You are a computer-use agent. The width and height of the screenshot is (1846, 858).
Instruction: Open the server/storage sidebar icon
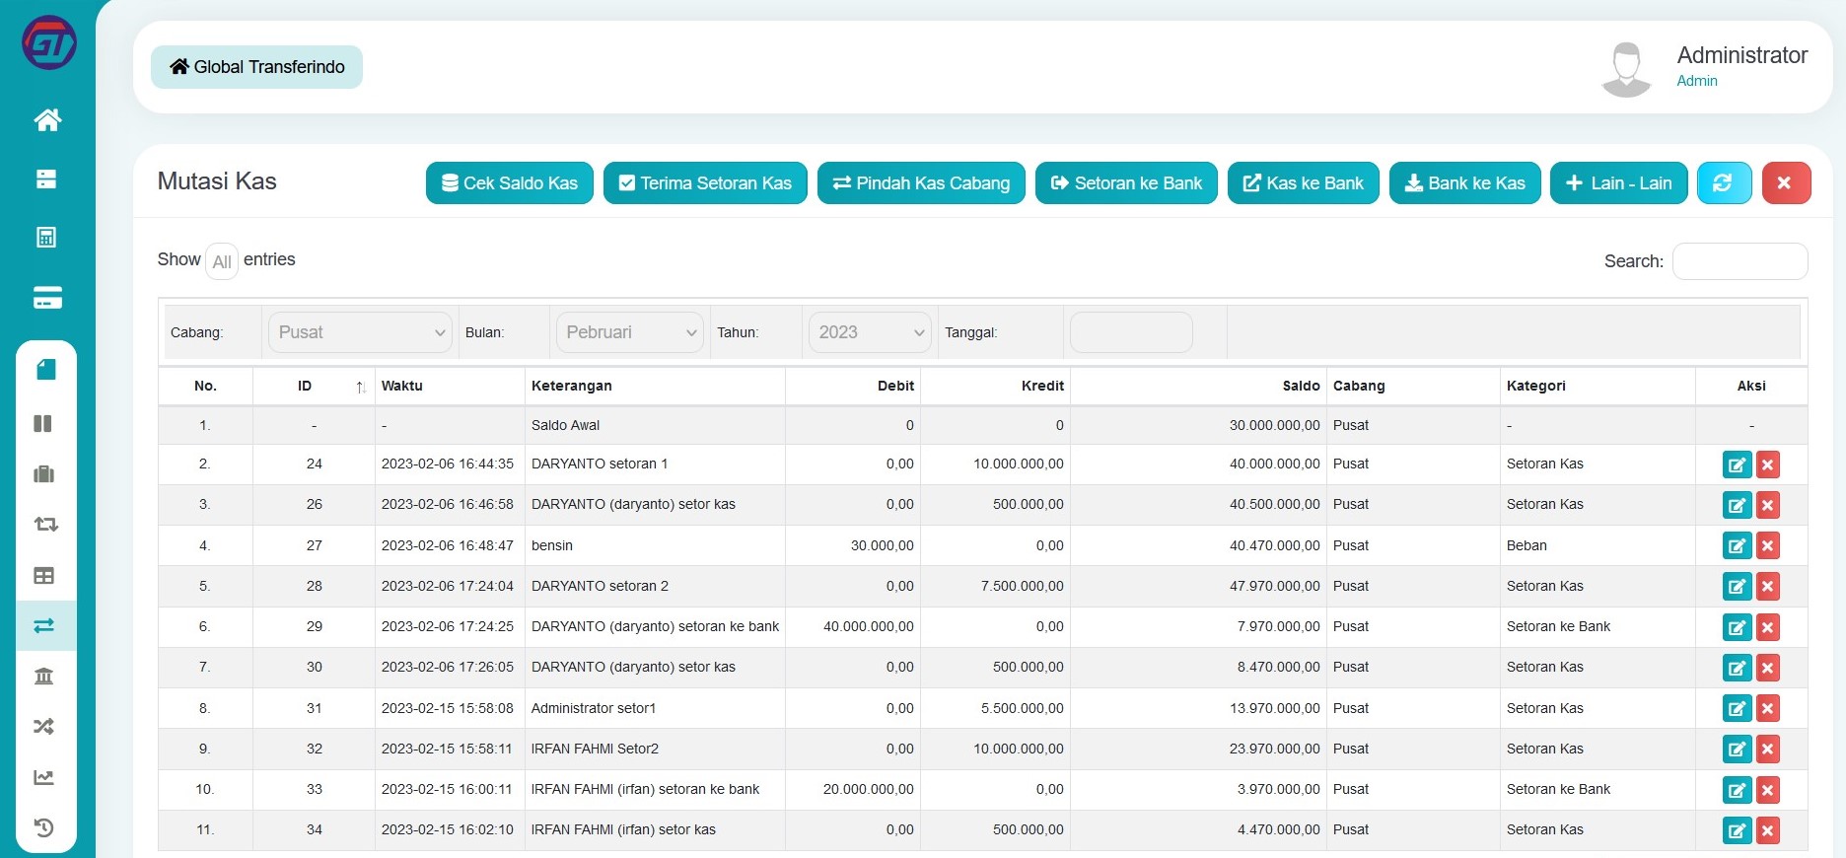[46, 179]
